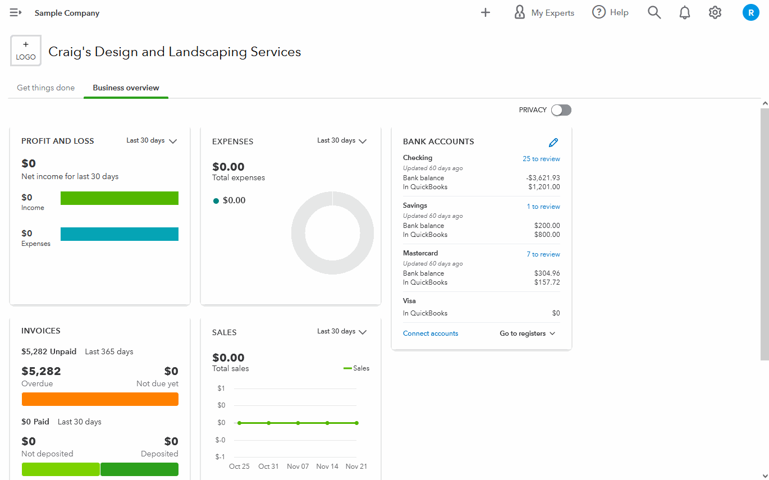Click the light green Not deposited bar
769x480 pixels.
(x=61, y=469)
